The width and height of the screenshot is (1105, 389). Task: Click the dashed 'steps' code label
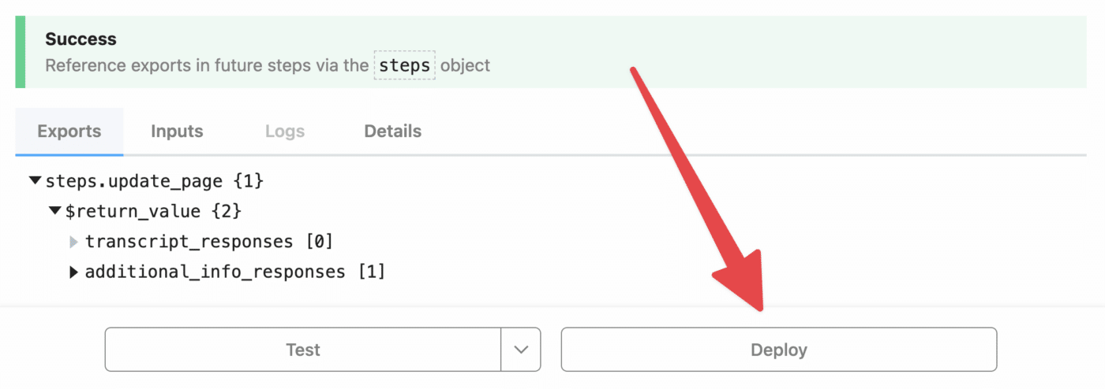[404, 65]
